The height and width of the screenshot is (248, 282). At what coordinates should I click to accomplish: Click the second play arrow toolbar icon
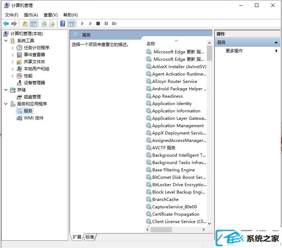90,24
